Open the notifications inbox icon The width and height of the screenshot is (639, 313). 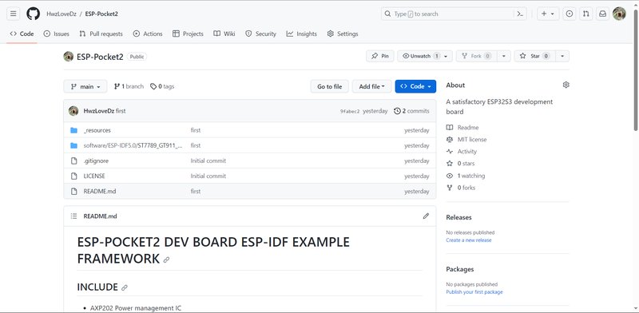[602, 14]
